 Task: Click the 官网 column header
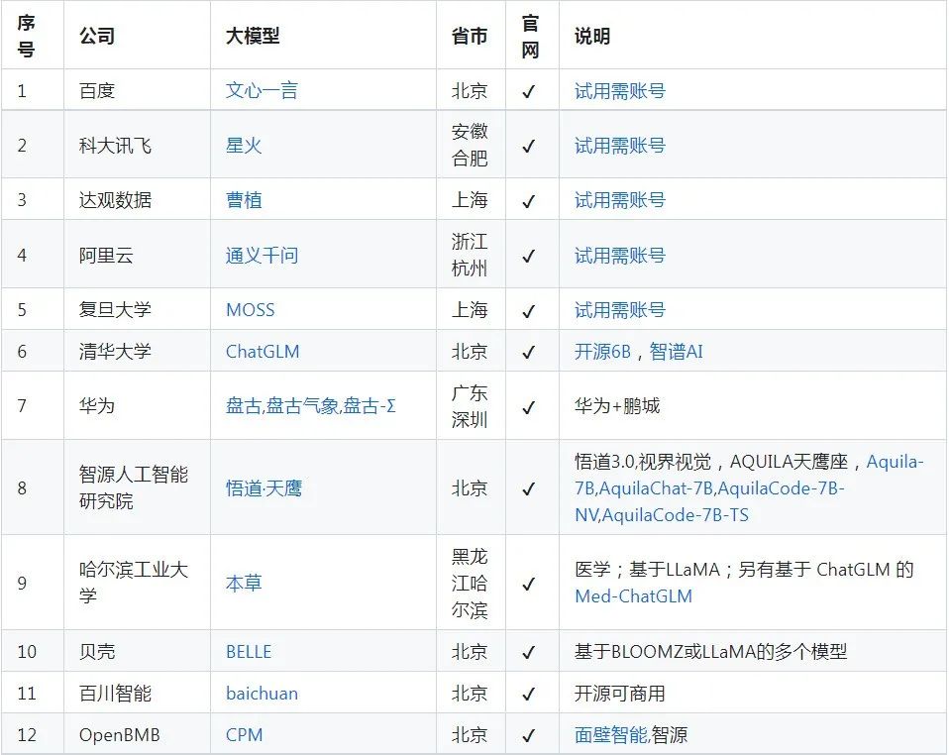pos(530,36)
